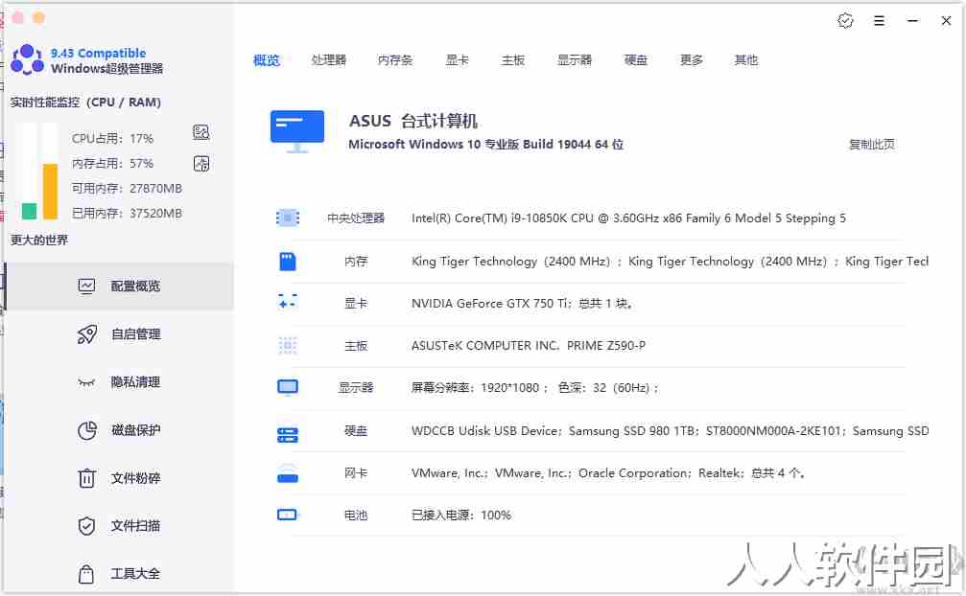Click the 硬盘 disk icon

tap(288, 435)
